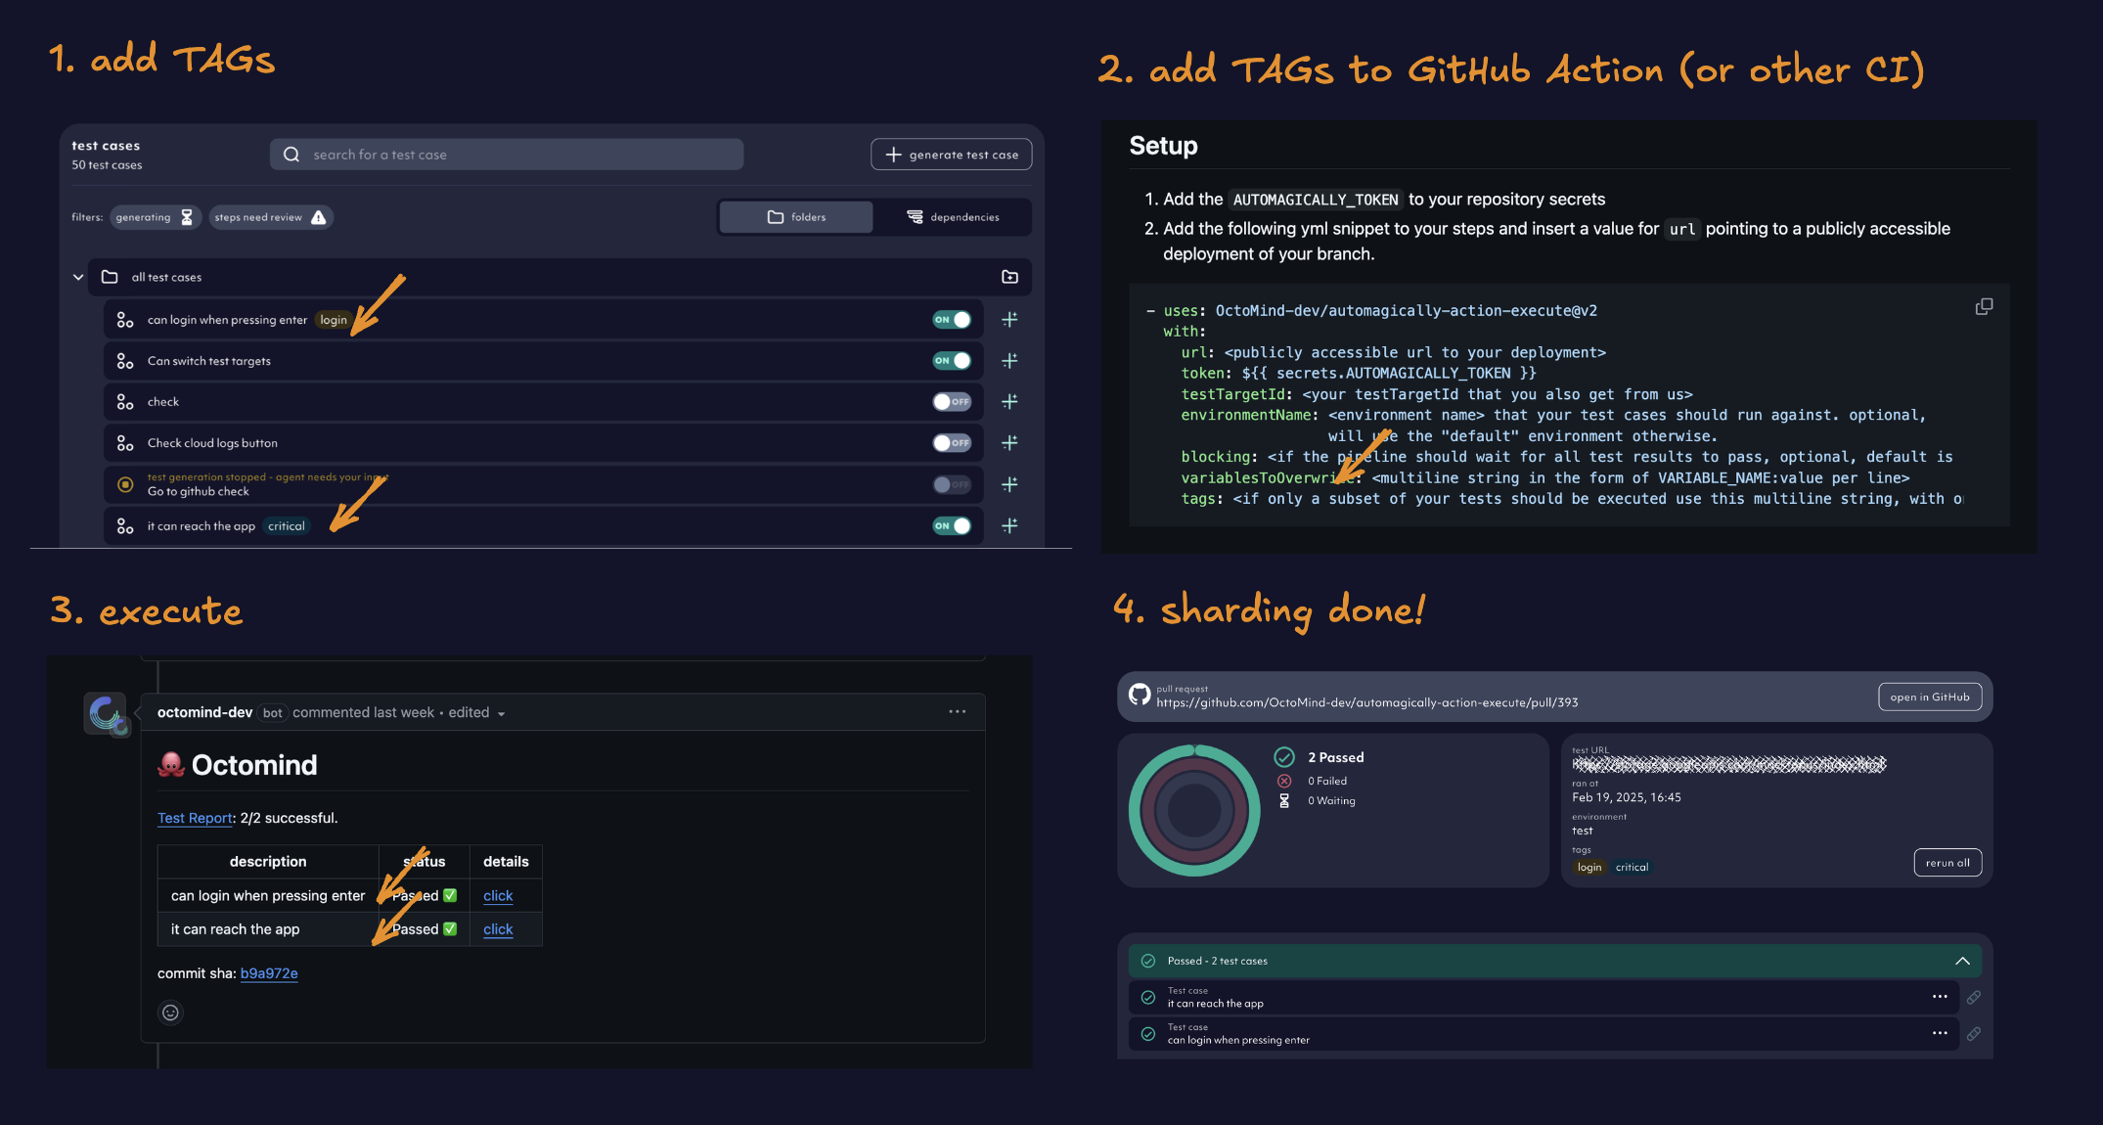Click the Feb 19, 2025, 16:45 ran at value
Viewport: 2103px width, 1125px height.
(1627, 797)
